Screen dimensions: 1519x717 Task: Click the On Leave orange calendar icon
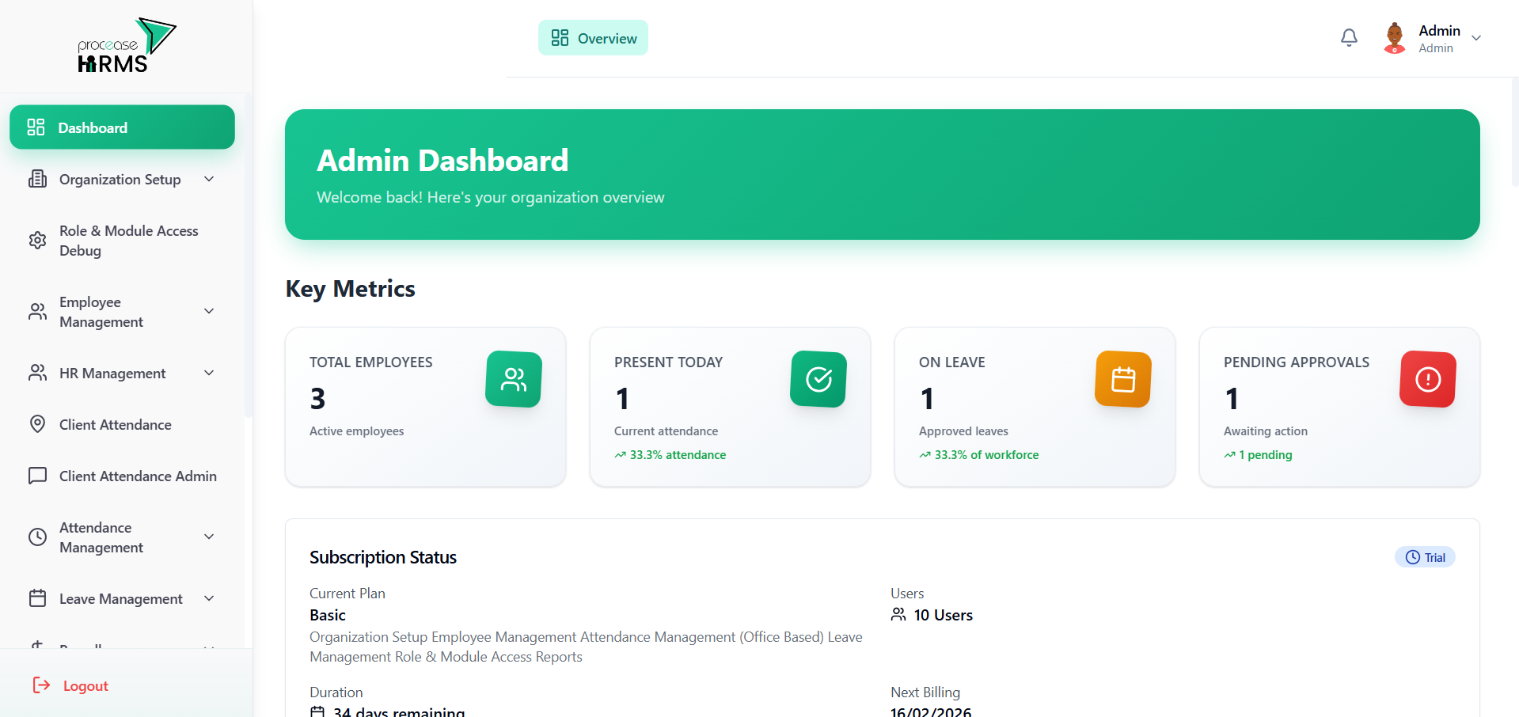point(1123,379)
